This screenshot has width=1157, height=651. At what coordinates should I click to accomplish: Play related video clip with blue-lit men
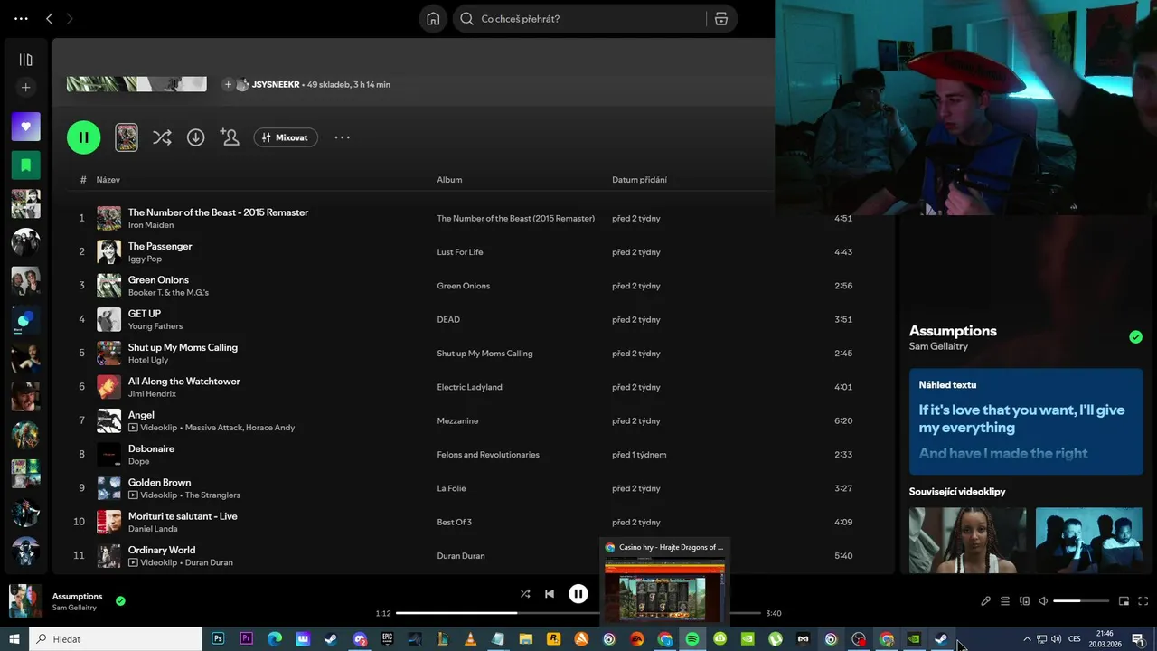[x=1088, y=541]
